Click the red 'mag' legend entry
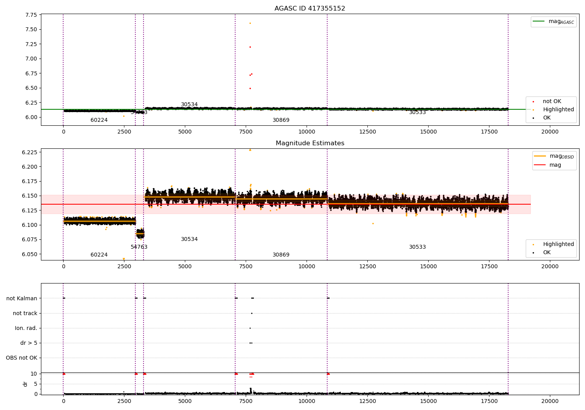Viewport: 585px width, 410px height. 548,165
